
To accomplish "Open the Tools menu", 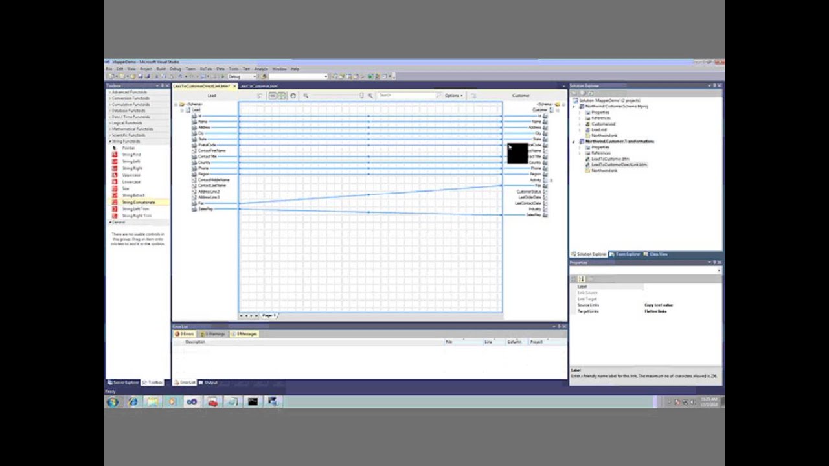I will pos(233,69).
